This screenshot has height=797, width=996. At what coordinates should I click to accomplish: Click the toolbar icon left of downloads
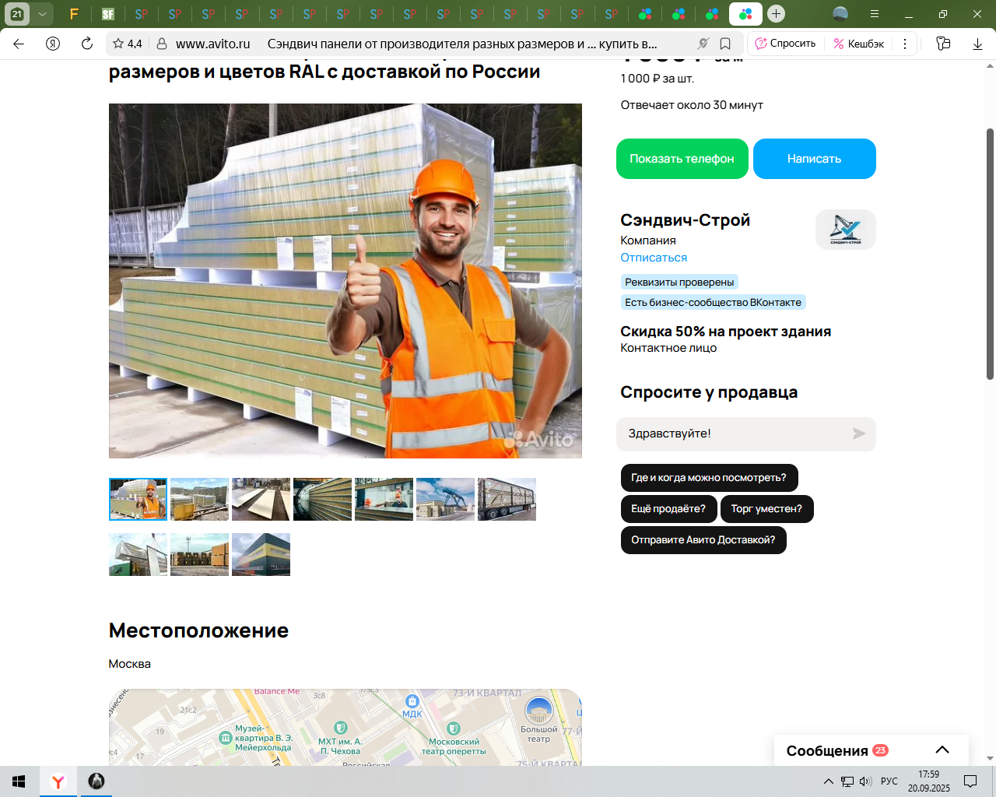click(943, 44)
